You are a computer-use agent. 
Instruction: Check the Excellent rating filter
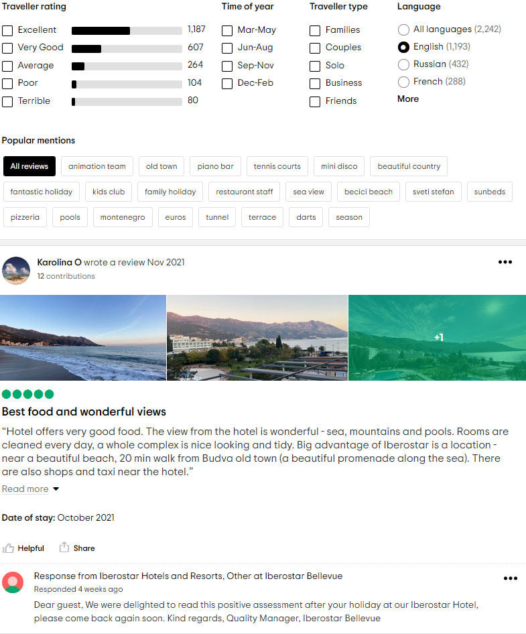coord(7,31)
